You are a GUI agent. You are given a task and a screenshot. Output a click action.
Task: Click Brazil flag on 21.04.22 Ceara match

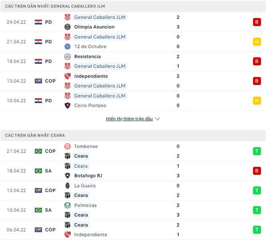pyautogui.click(x=38, y=151)
